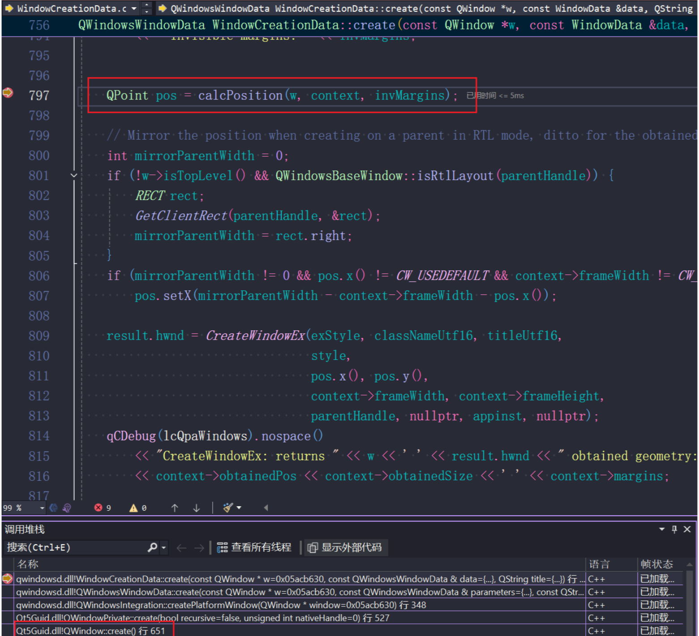Run code cleanup with the broom icon
The width and height of the screenshot is (699, 636).
pos(228,508)
